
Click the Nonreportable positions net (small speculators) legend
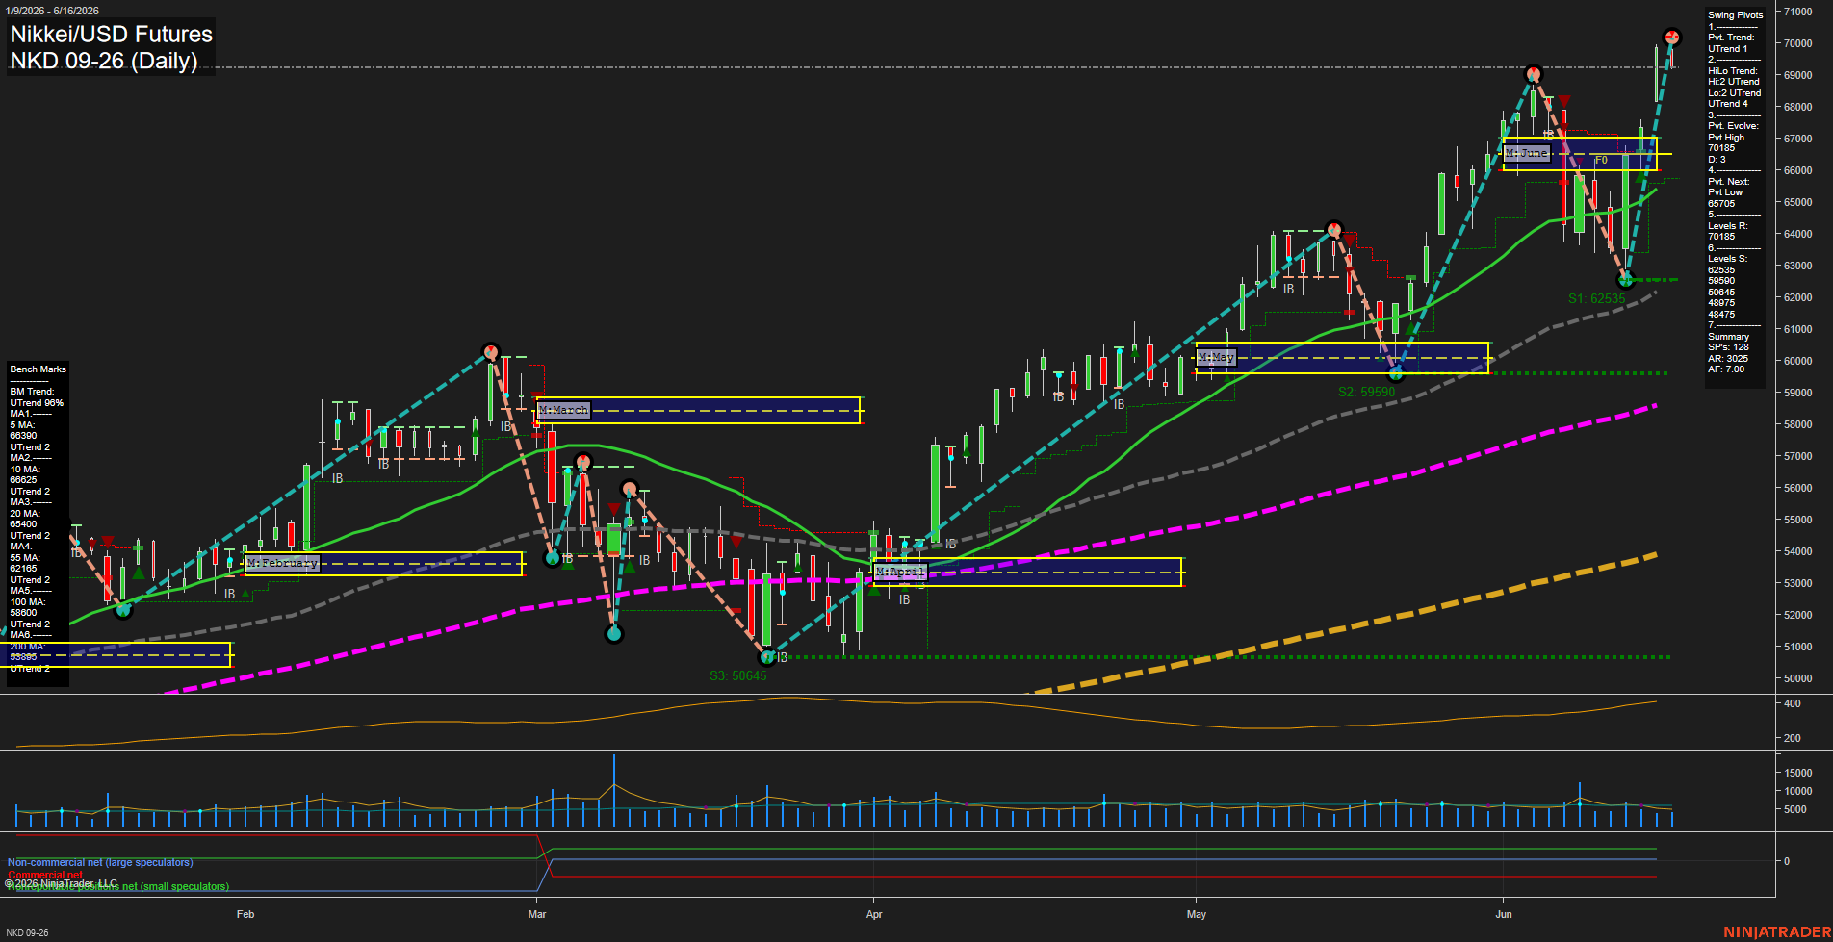pos(118,886)
